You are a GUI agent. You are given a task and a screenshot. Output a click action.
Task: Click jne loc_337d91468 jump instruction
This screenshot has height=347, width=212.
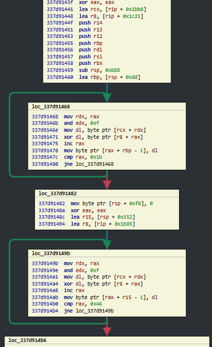tap(72, 164)
